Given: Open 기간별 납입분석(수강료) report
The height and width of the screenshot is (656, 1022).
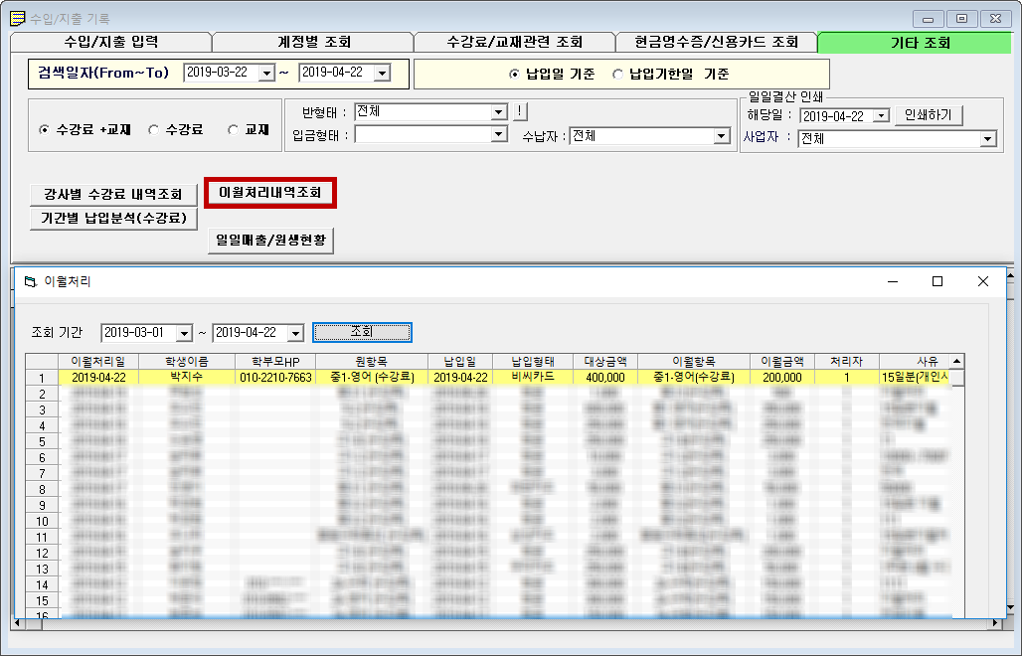Looking at the screenshot, I should [x=113, y=218].
